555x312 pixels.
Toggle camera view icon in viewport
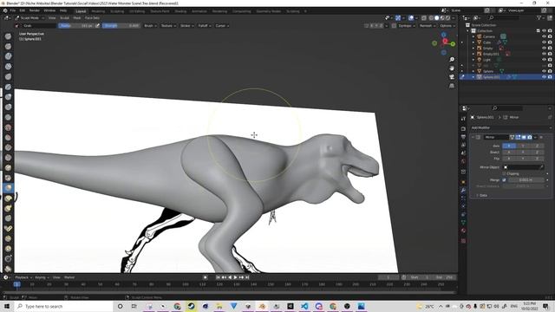click(x=452, y=77)
